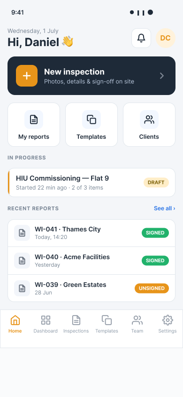
Task: Select the Dashboard label in bottom bar
Action: [x=46, y=331]
